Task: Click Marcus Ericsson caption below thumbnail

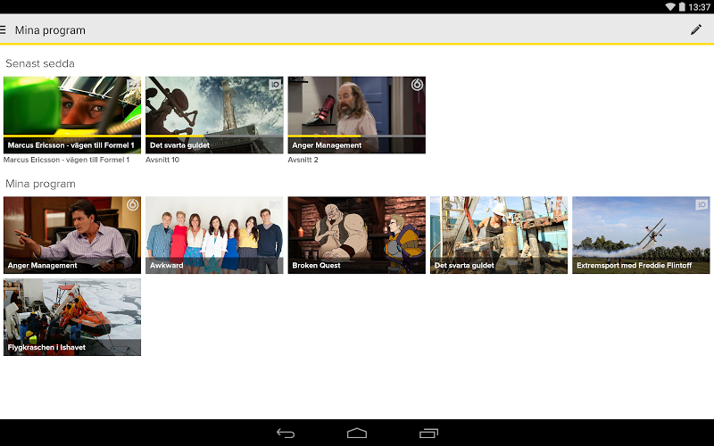Action: click(x=66, y=161)
